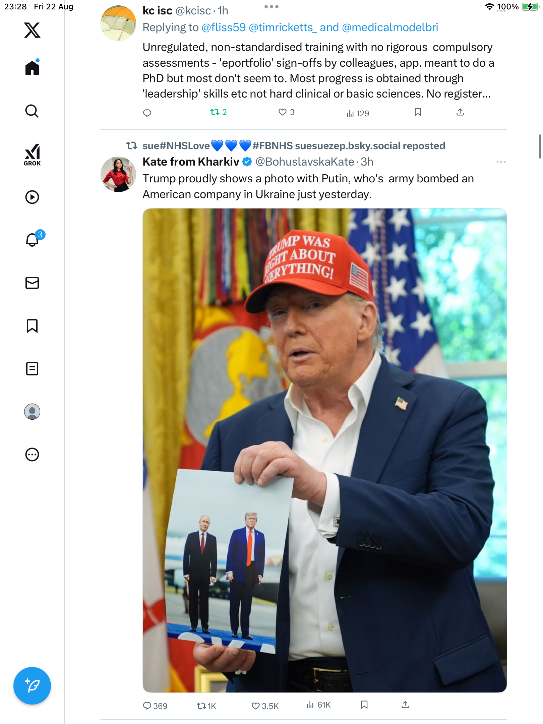The height and width of the screenshot is (724, 543).
Task: Toggle repost on kc isc's reply
Action: point(219,112)
